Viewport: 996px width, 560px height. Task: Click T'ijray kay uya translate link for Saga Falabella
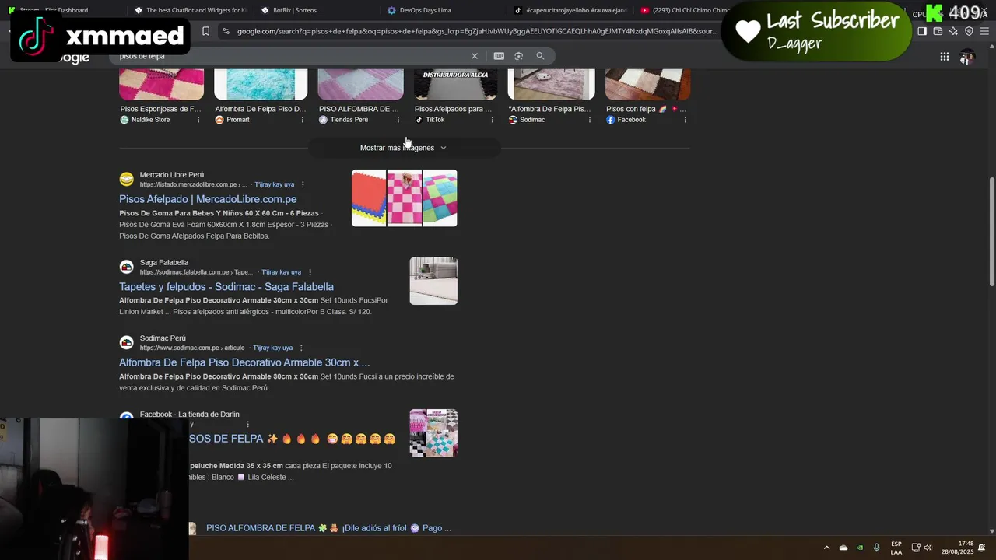point(281,272)
